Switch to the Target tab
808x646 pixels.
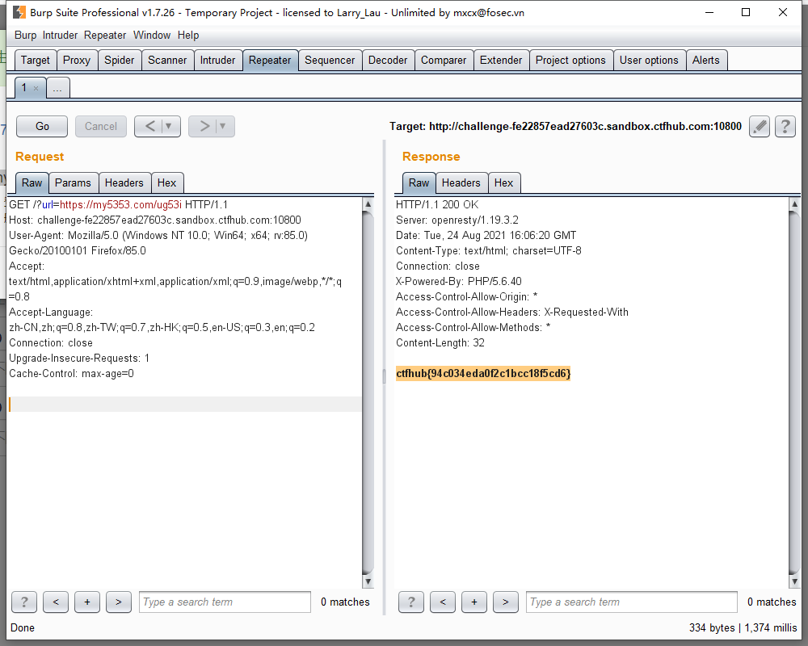36,61
